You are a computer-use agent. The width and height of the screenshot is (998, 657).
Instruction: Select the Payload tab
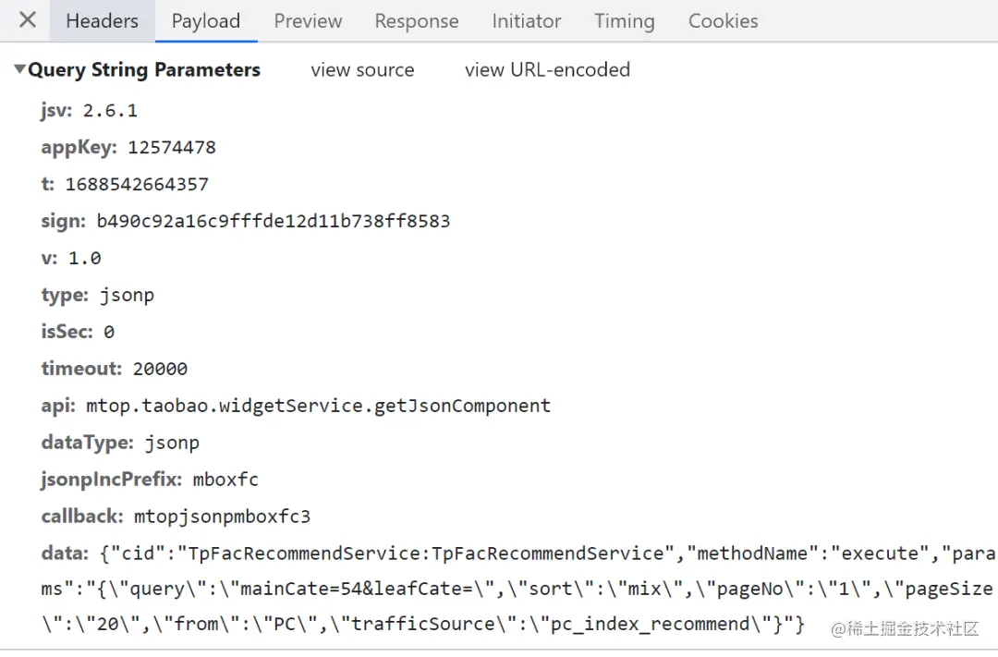click(206, 21)
